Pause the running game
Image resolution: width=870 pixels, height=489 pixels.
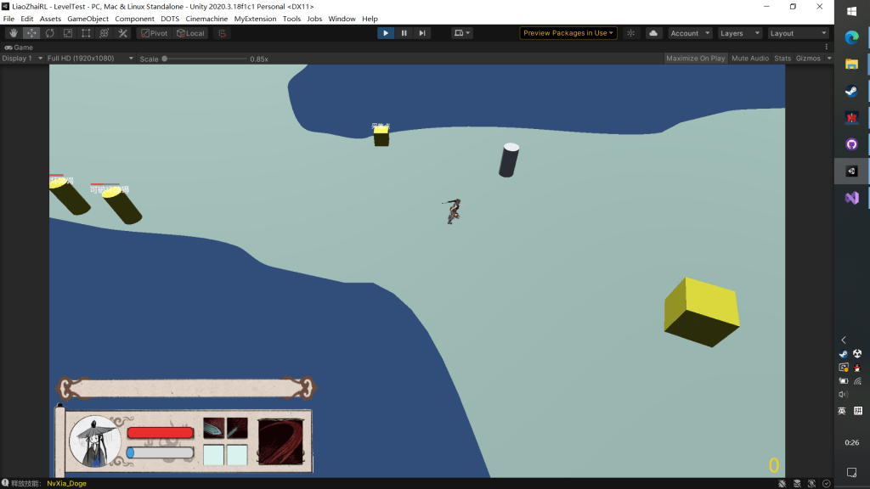tap(404, 33)
